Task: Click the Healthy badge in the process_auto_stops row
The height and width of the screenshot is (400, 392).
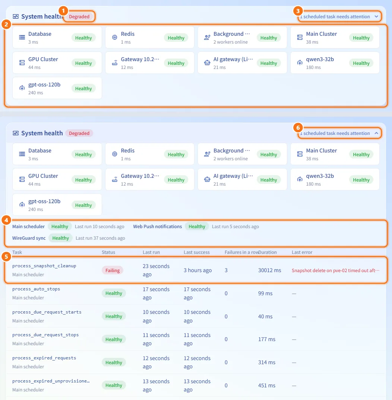Action: (x=114, y=293)
